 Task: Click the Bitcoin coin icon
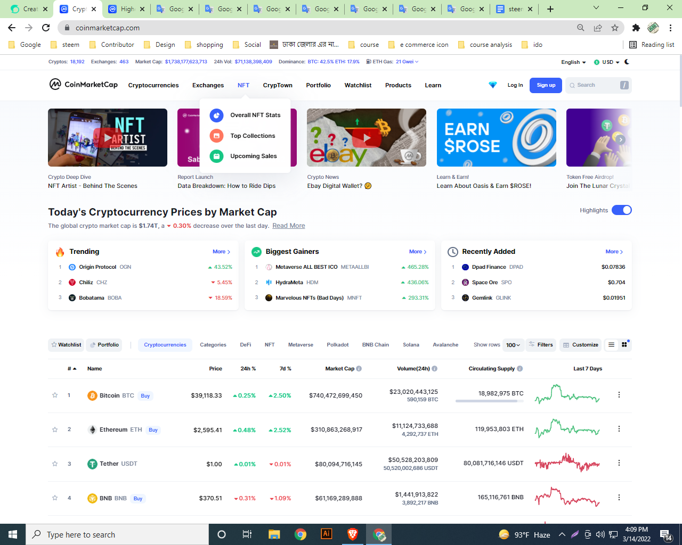tap(92, 395)
